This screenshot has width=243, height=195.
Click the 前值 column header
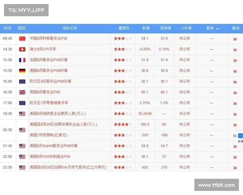146,28
